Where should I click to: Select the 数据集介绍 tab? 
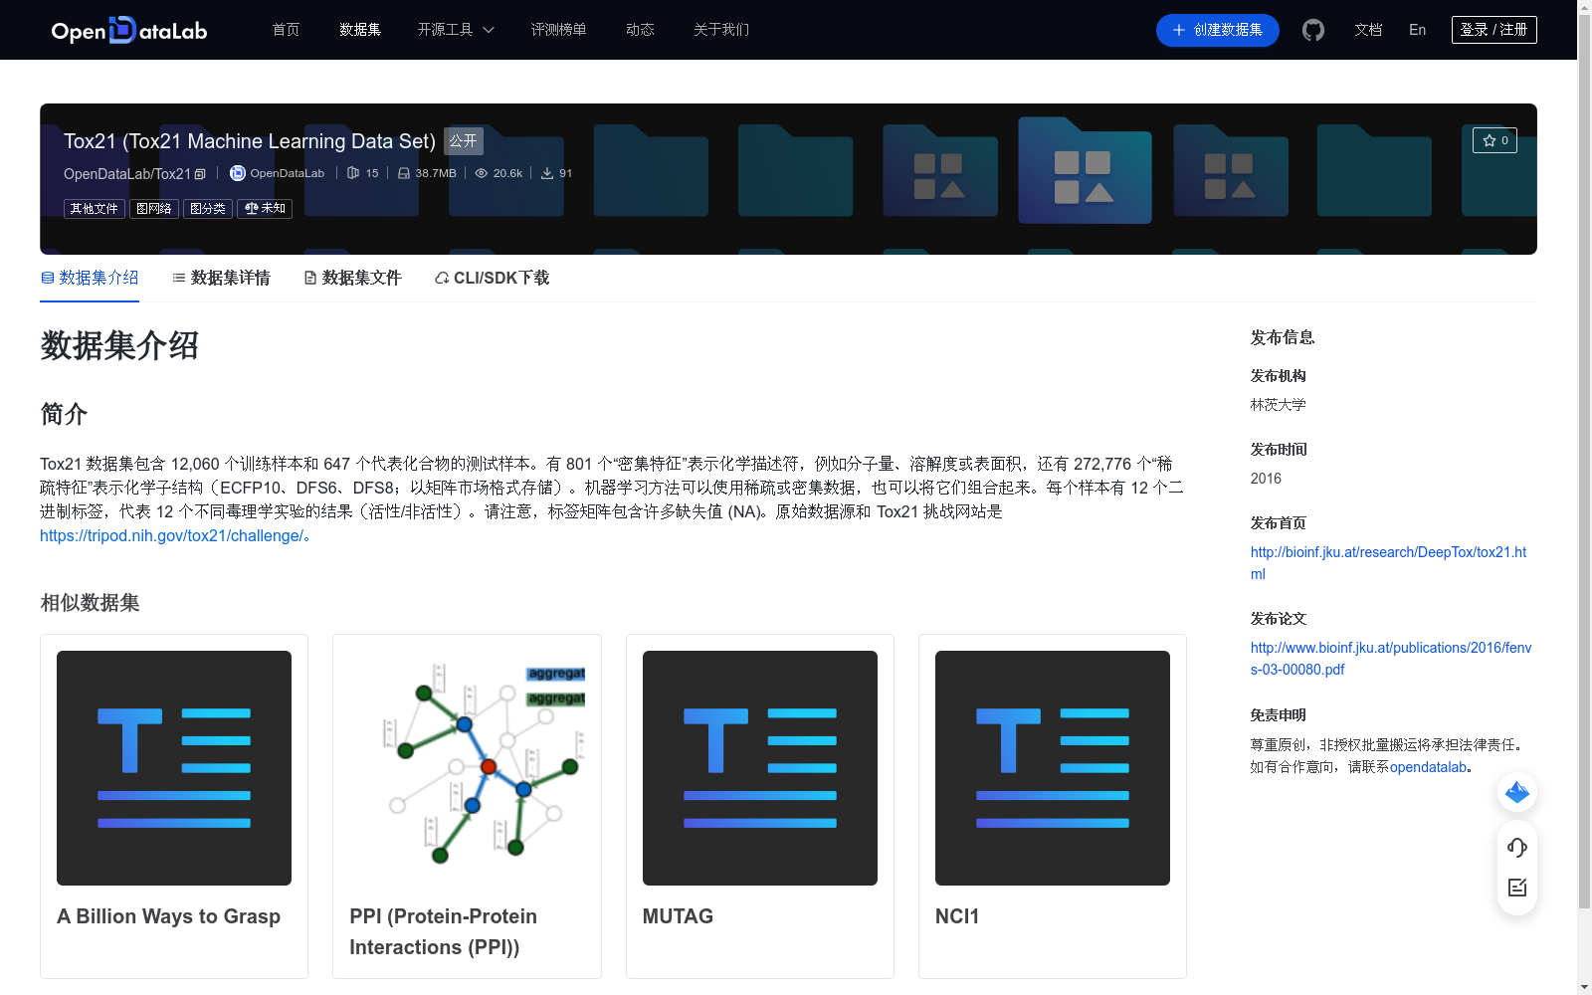coord(90,278)
